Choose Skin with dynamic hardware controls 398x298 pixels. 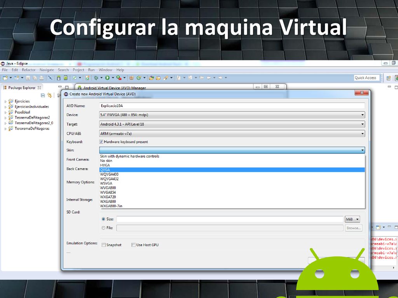232,156
